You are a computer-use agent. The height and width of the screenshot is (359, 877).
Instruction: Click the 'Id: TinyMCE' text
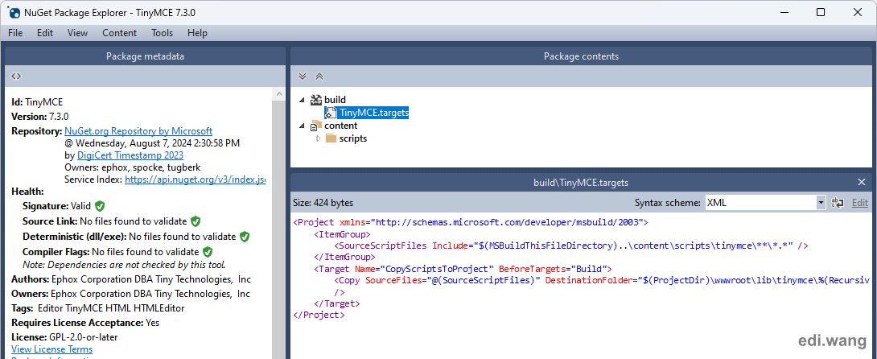click(x=37, y=102)
